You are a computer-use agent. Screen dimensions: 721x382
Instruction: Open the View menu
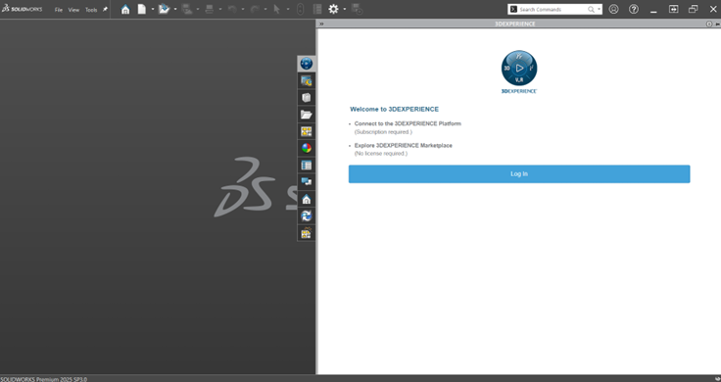pos(73,10)
